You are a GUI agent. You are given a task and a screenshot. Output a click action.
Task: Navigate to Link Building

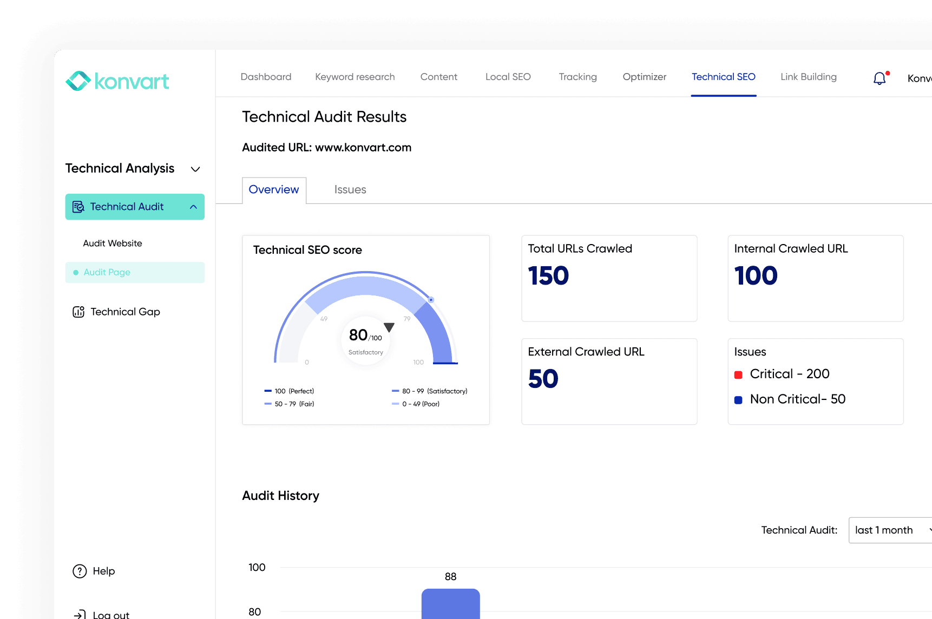point(808,77)
